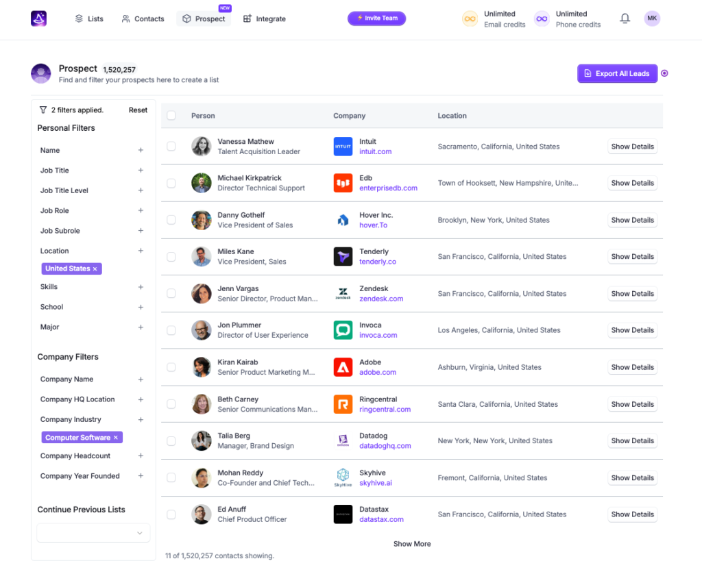Viewport: 702px width, 574px height.
Task: Click the Invite Team button
Action: tap(376, 18)
